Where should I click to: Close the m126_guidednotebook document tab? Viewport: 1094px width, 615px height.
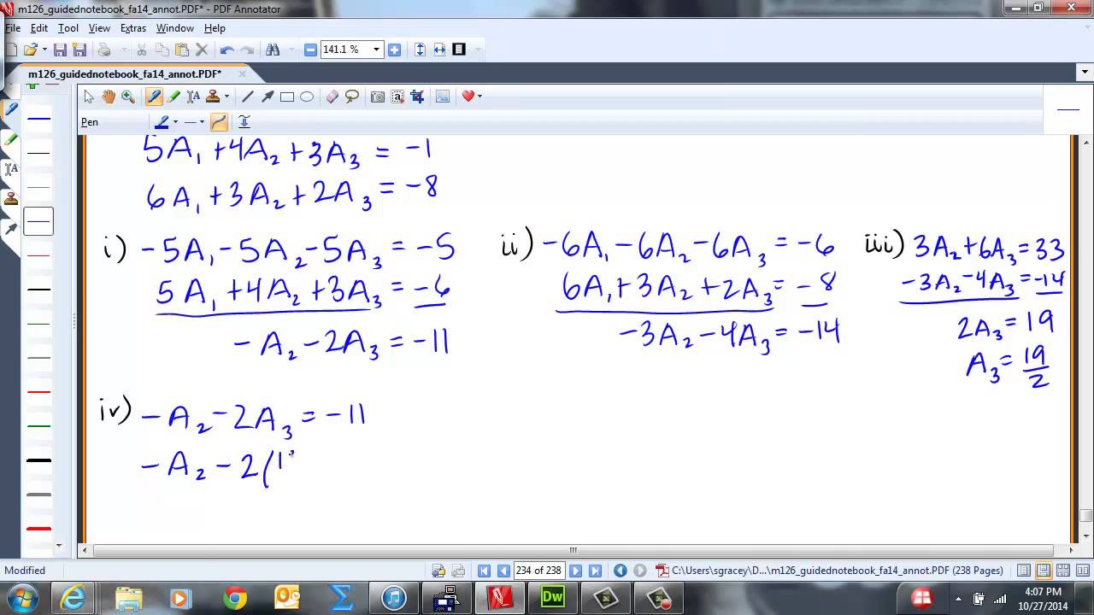click(x=242, y=74)
